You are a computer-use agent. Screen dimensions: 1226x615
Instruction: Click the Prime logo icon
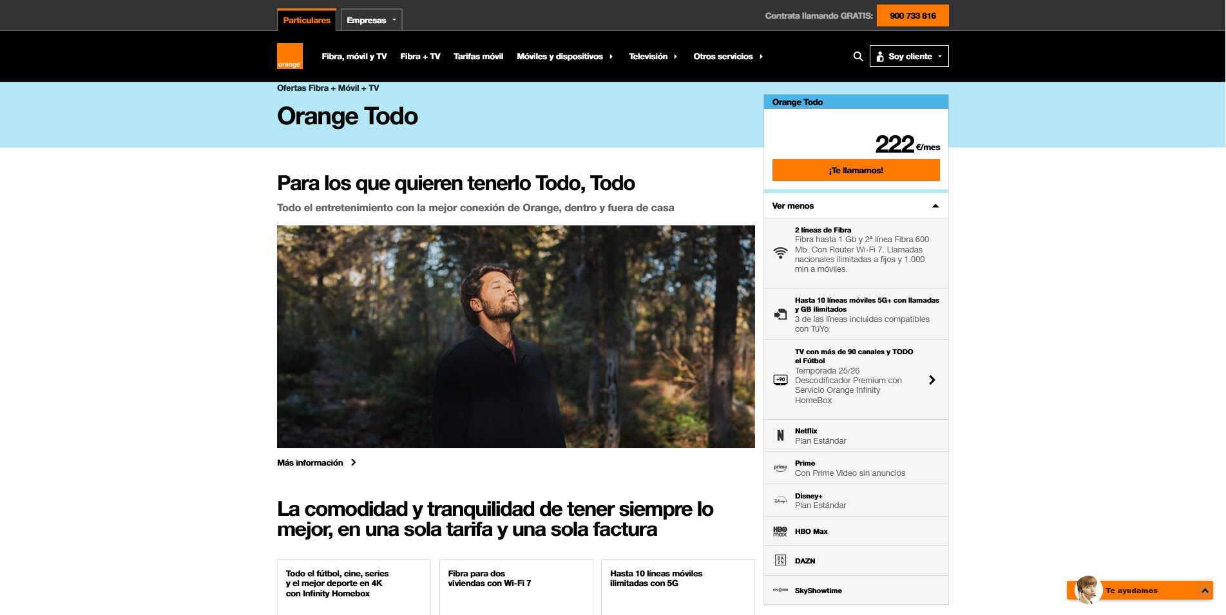(x=780, y=468)
